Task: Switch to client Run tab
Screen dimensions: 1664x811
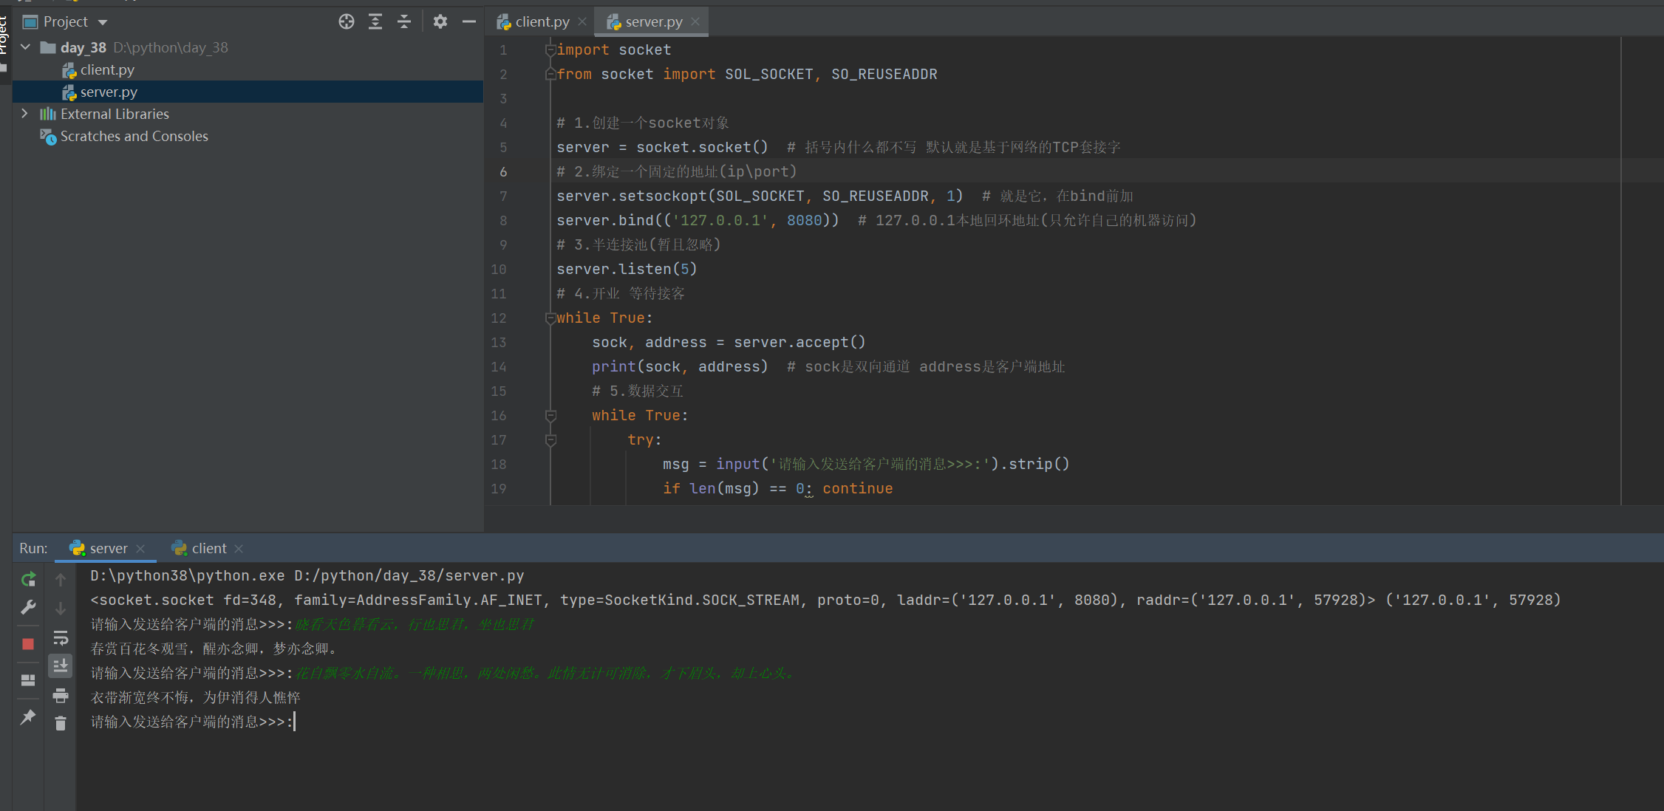Action: (x=208, y=548)
